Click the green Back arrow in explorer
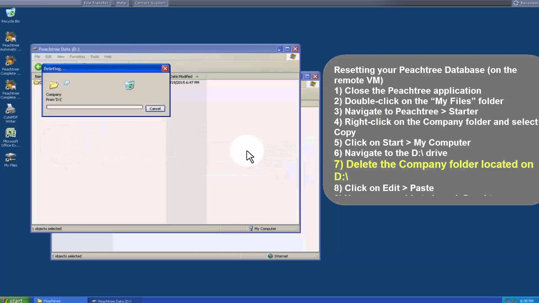 tap(38, 67)
